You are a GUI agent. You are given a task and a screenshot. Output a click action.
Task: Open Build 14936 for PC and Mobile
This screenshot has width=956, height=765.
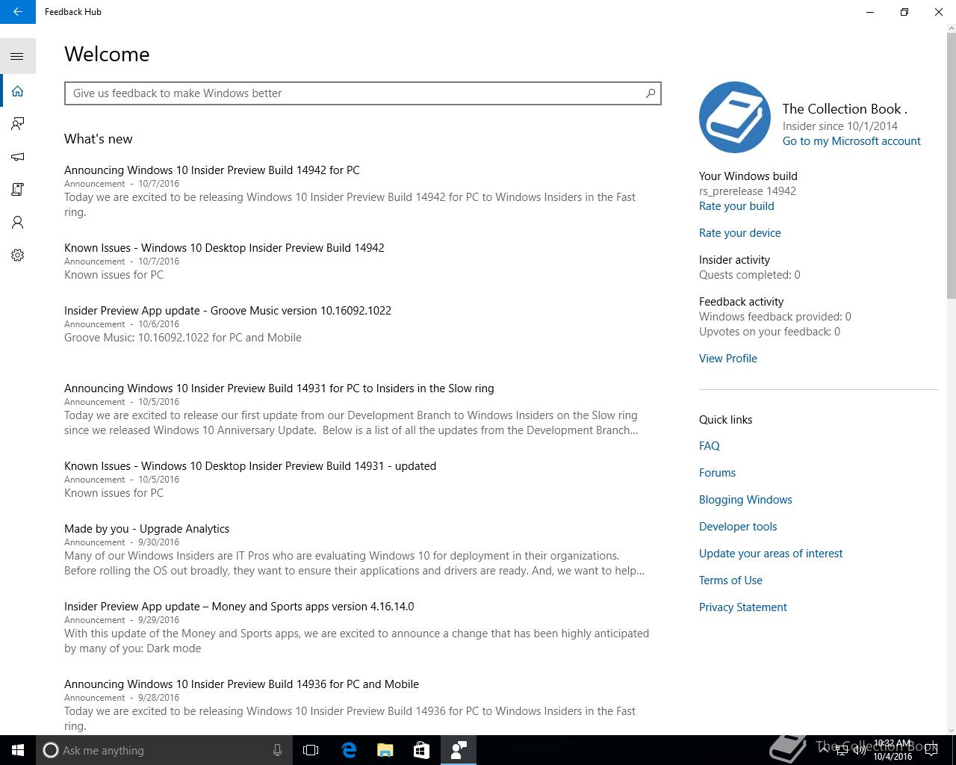(x=241, y=684)
